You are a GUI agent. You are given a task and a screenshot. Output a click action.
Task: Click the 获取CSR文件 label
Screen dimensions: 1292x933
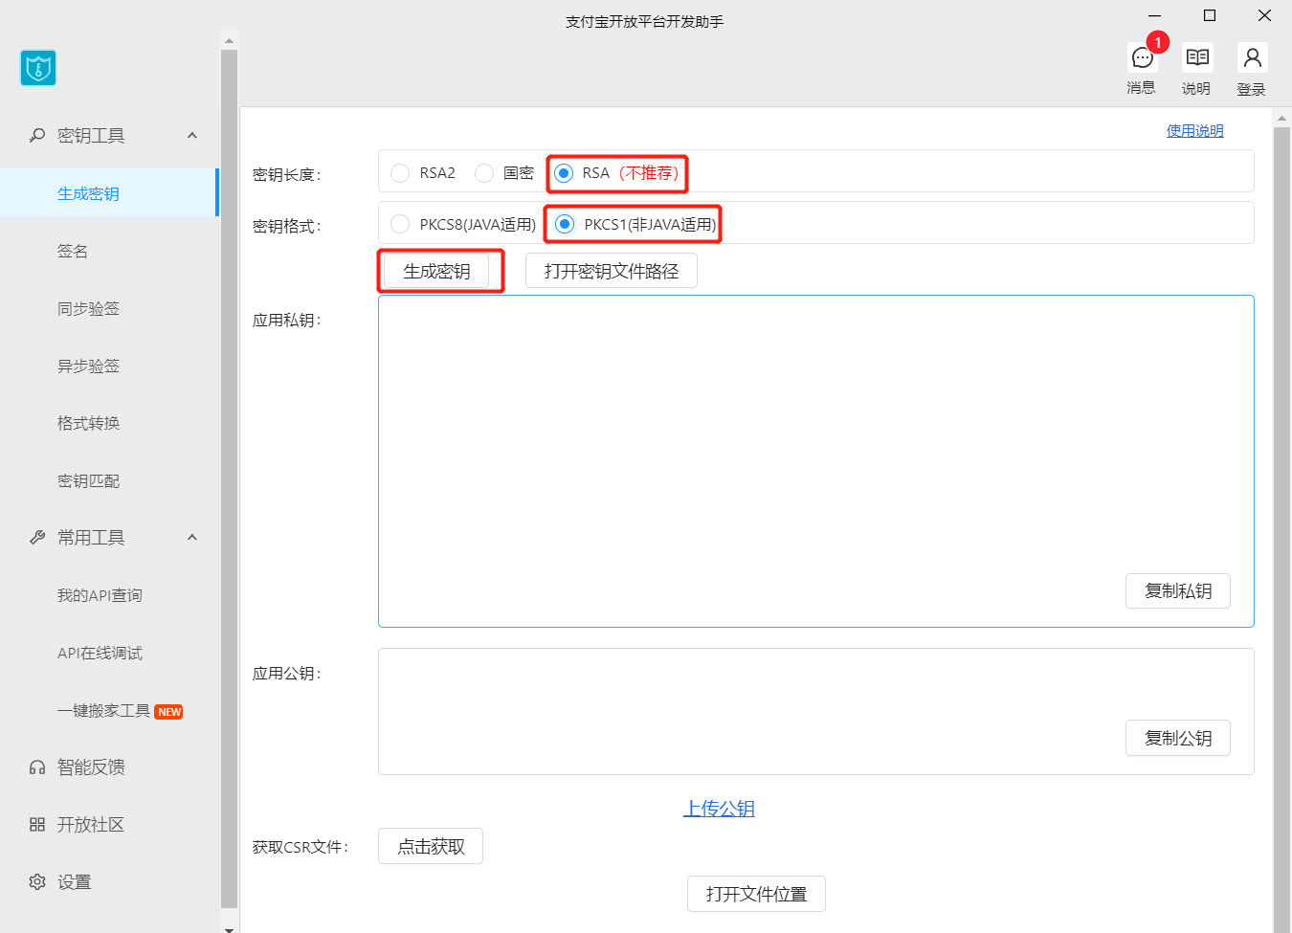tap(301, 847)
